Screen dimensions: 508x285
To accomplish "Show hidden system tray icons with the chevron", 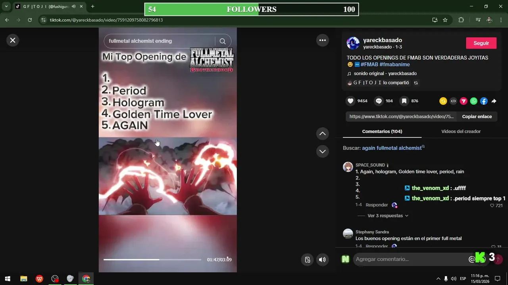I will (x=438, y=279).
